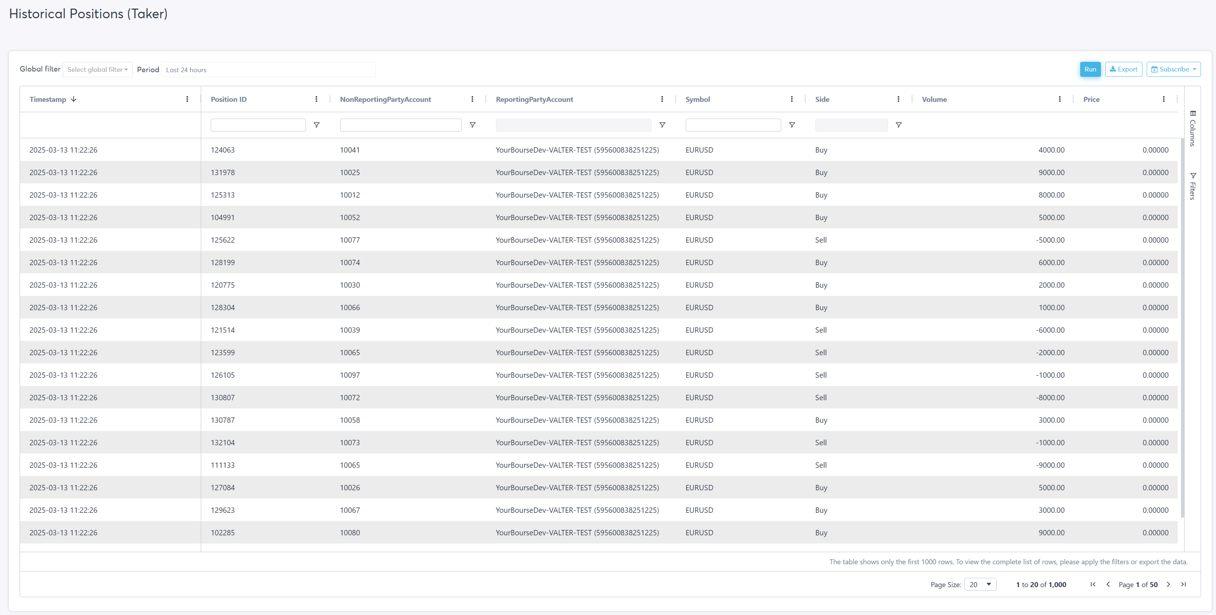Open the Page Size dropdown
Screen dimensions: 1216x615
tap(980, 584)
